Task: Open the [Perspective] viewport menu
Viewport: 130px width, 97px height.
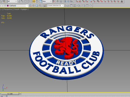Action: coord(8,9)
